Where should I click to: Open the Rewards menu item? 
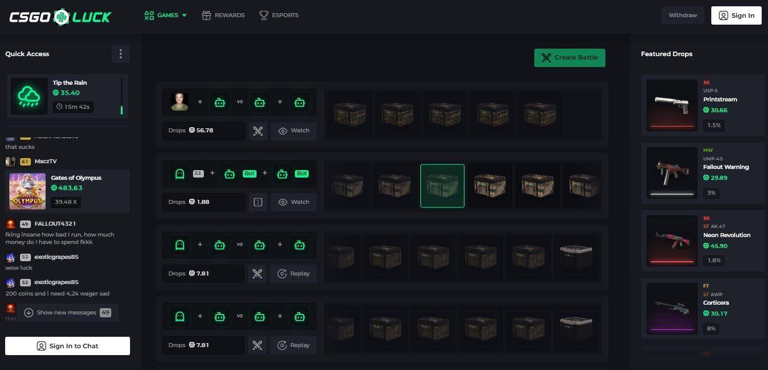(223, 15)
